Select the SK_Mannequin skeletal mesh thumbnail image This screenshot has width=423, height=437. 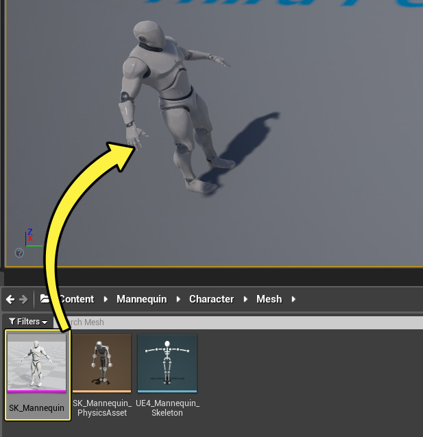(37, 362)
